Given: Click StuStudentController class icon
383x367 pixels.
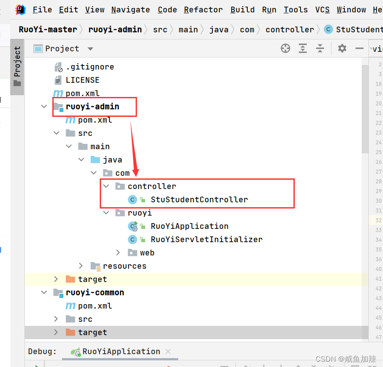Looking at the screenshot, I should click(x=132, y=200).
